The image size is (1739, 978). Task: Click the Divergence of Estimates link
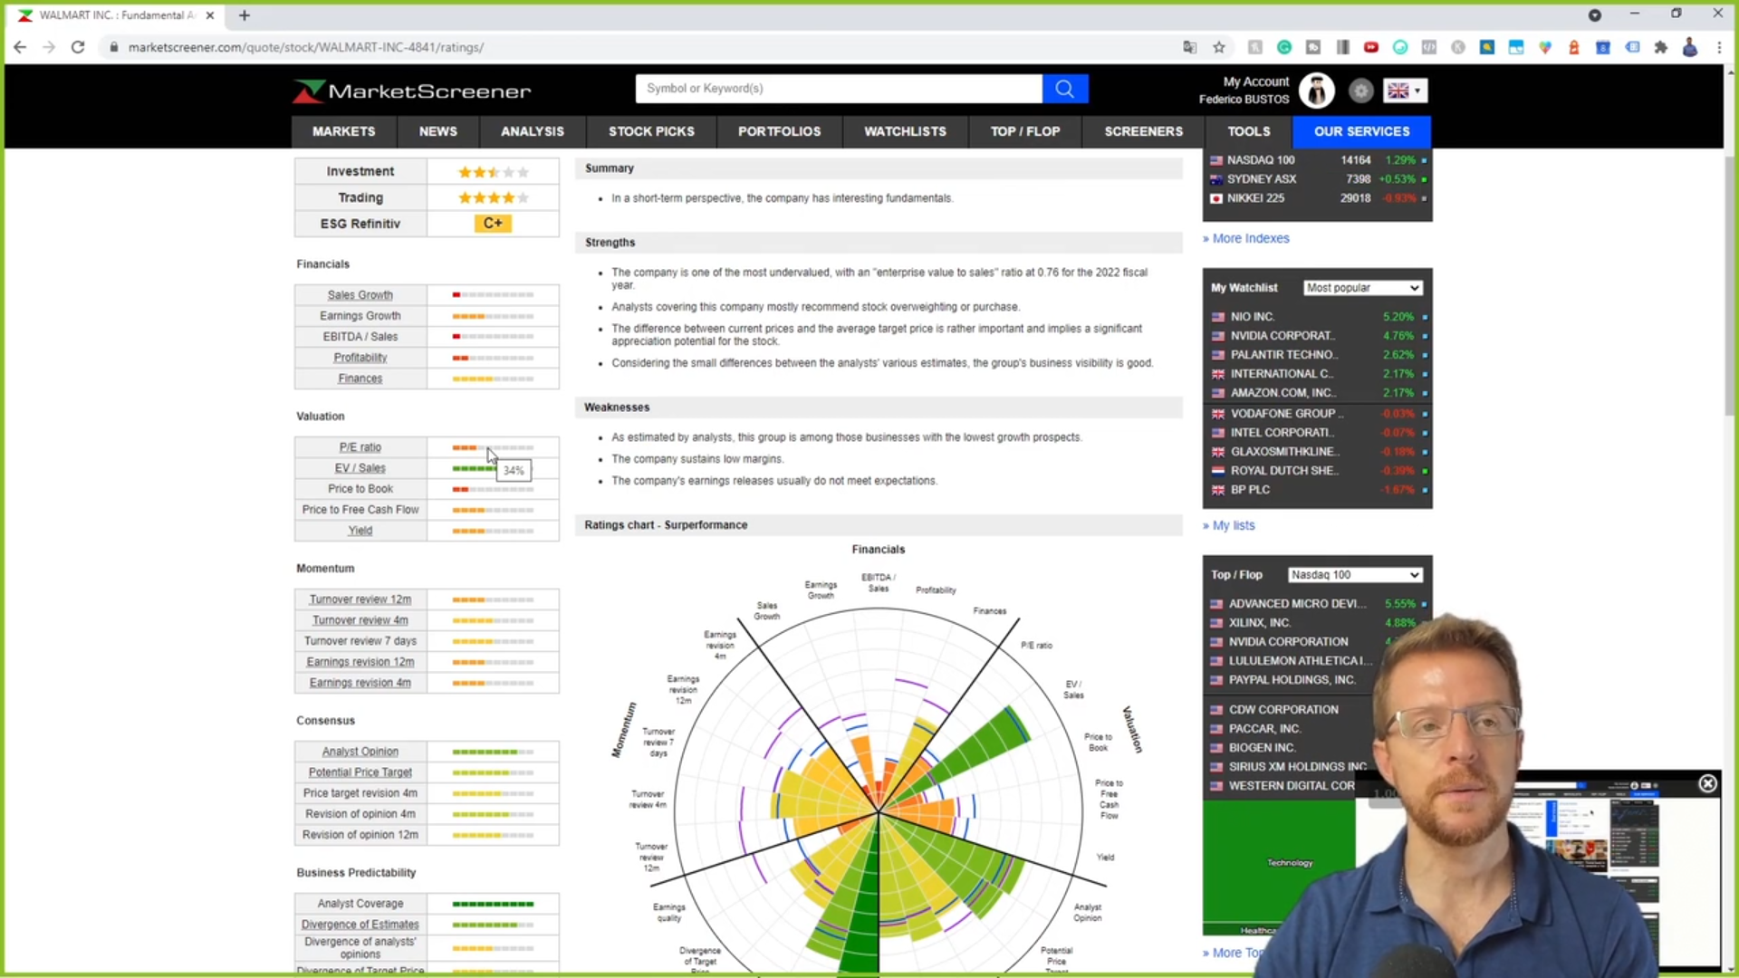[360, 925]
